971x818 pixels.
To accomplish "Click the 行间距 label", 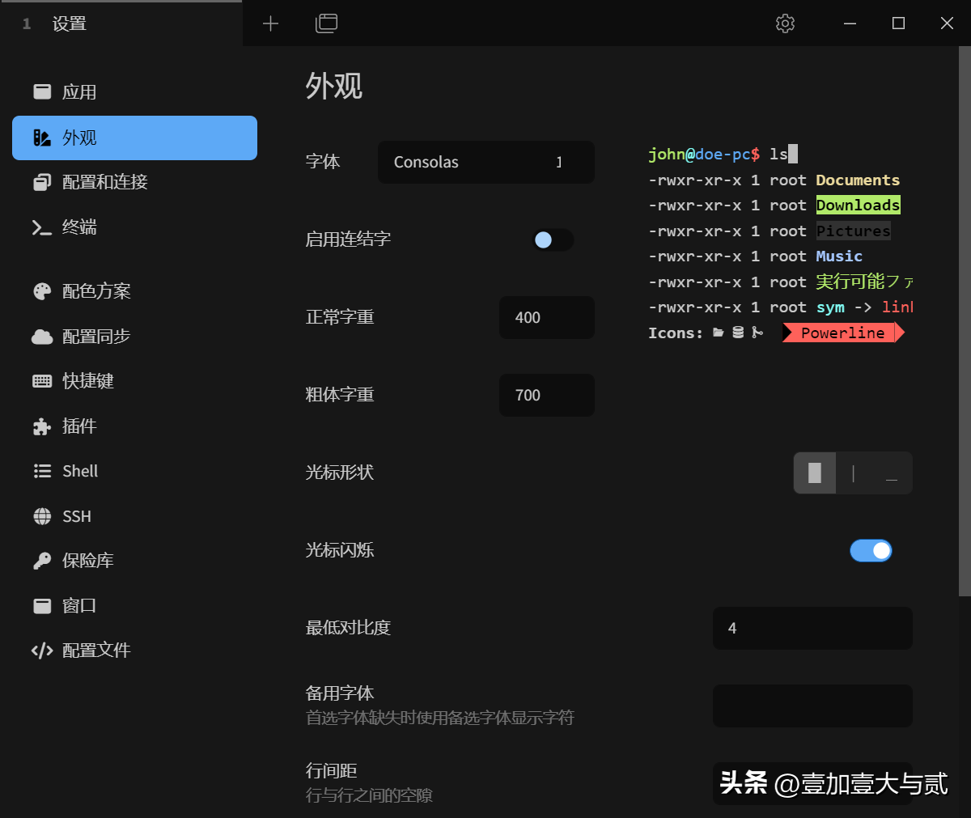I will pos(331,771).
